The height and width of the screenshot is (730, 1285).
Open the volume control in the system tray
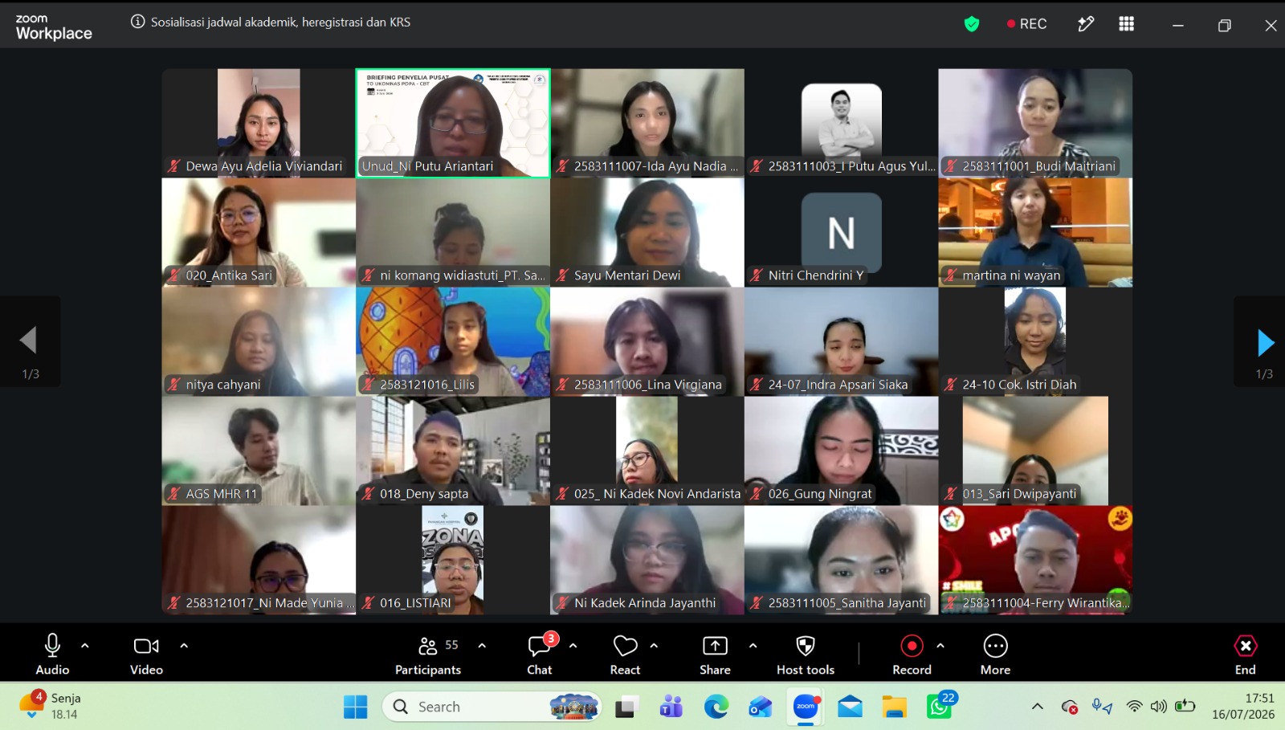pos(1158,707)
